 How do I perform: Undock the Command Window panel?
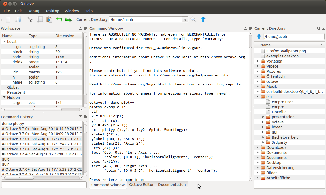(x=245, y=28)
